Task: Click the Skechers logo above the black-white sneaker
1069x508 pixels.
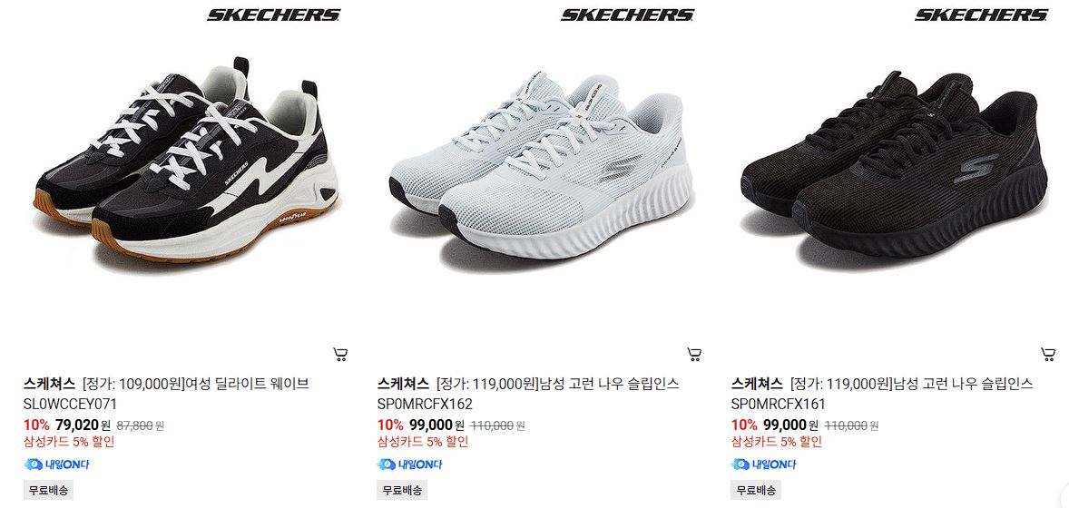Action: point(273,15)
